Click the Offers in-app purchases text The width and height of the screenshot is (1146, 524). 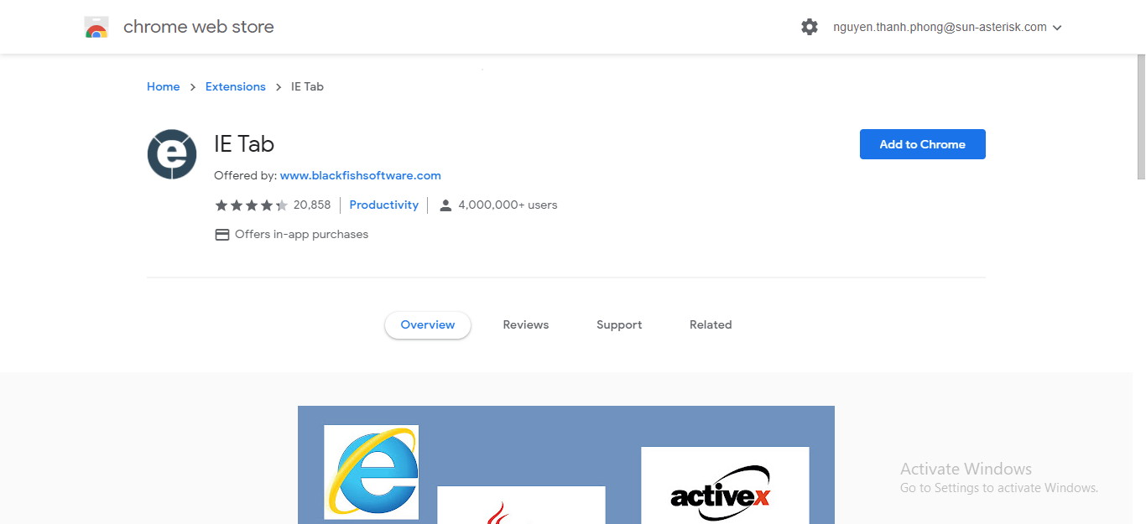302,235
